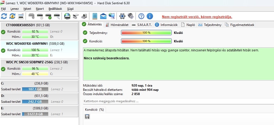Open the Súgó menu

[x=70, y=9]
